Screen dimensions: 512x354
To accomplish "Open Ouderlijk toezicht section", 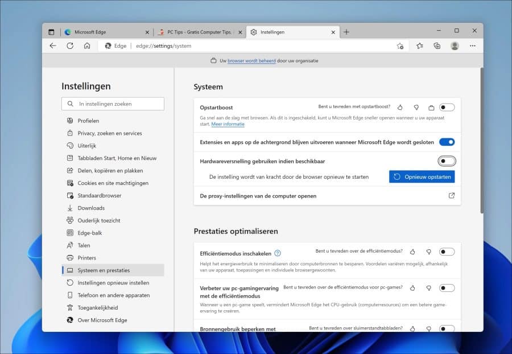I will [113, 220].
